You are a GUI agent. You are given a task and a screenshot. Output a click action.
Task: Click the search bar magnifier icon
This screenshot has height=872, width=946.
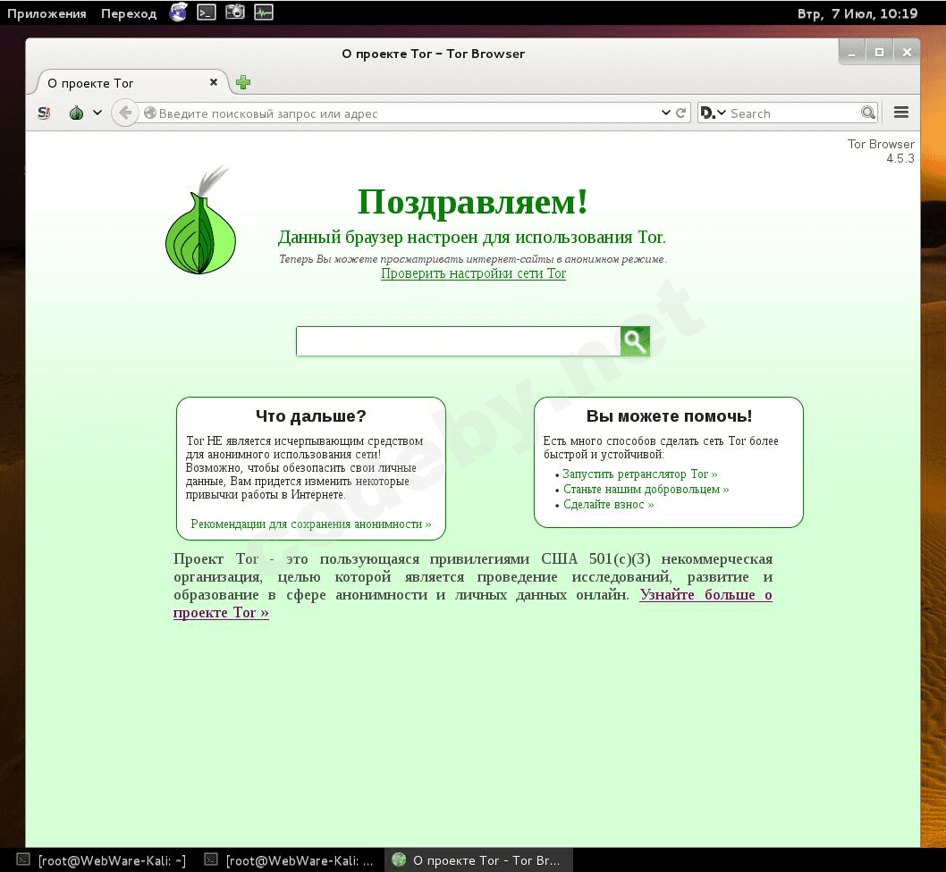(x=868, y=113)
